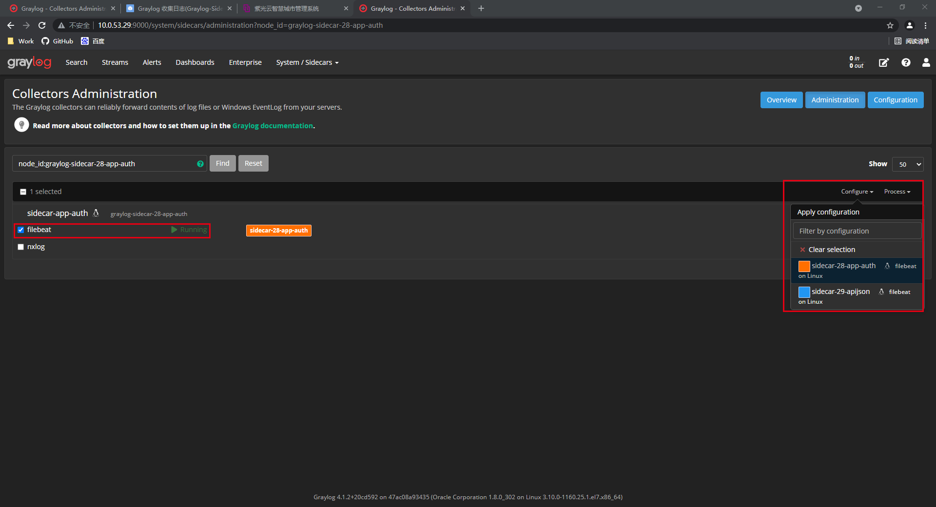This screenshot has height=507, width=936.
Task: Toggle the select-all checkbox near 1 selected
Action: coord(23,191)
